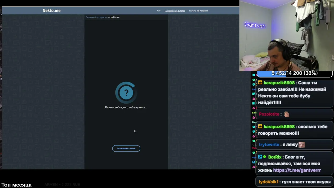Click the green verified check beside BotRix
Viewport: 334px width, 188px height.
coord(265,157)
